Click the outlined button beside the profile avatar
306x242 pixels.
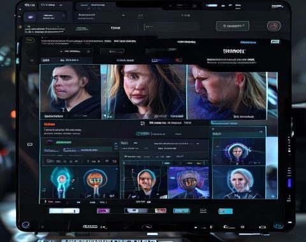coord(233,26)
